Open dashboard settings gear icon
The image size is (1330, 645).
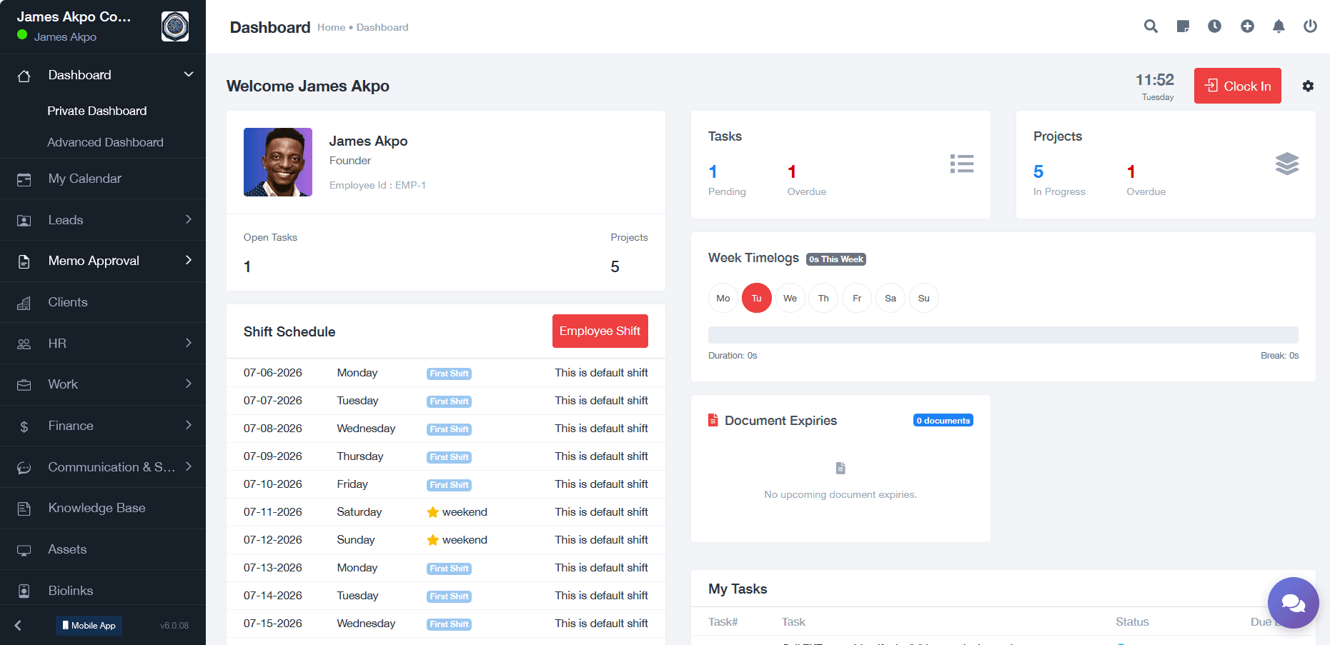click(x=1308, y=86)
